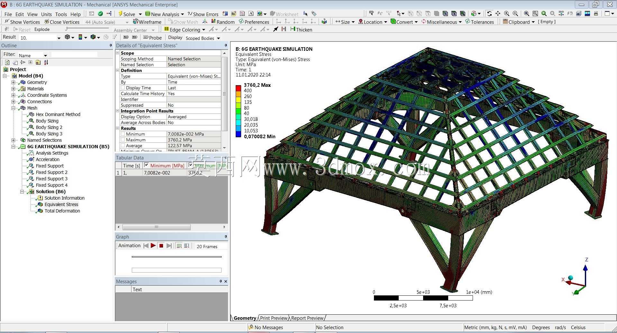Click the green checkmark toolbar icon
Image resolution: width=617 pixels, height=333 pixels.
[100, 14]
